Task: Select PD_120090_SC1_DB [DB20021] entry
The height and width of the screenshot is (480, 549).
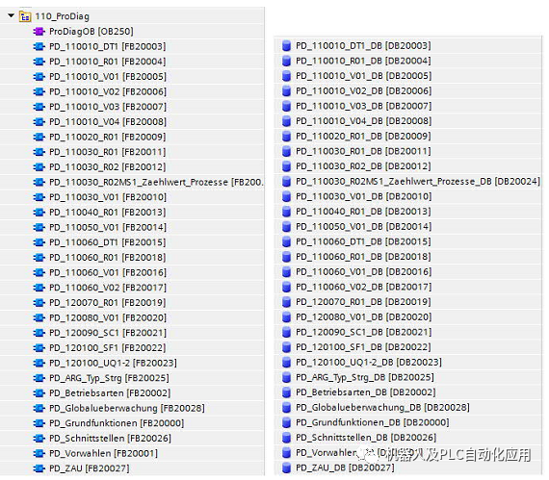Action: point(363,332)
